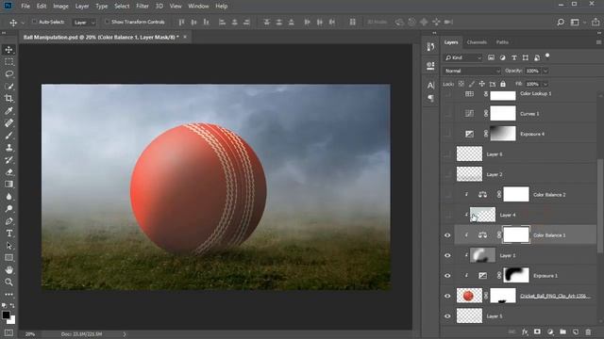Screen dimensions: 604x339
Task: Click the foreground color swatch
Action: click(x=6, y=315)
